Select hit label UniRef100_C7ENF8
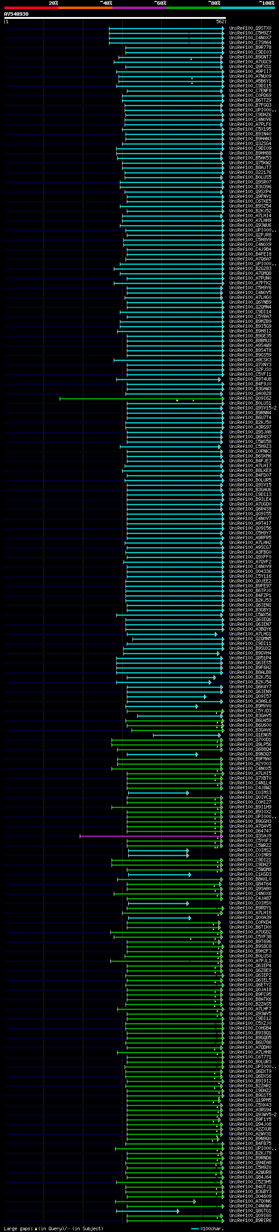Image resolution: width=279 pixels, height=1232 pixels. [x=250, y=91]
